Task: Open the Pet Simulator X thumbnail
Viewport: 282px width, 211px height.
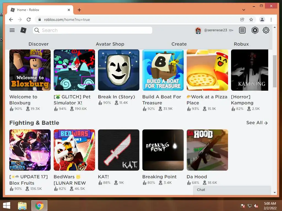Action: point(74,70)
